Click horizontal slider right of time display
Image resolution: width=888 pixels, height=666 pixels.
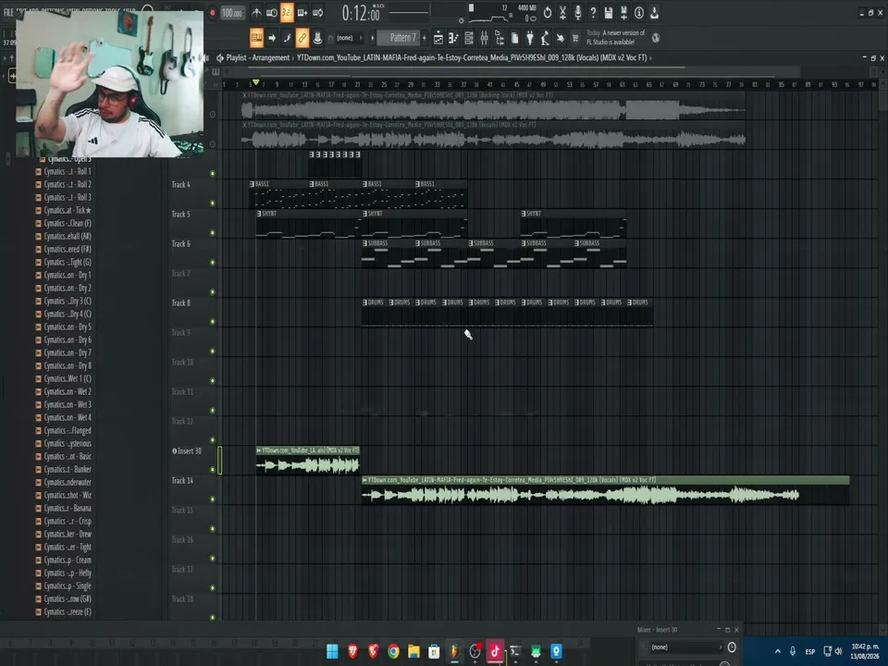coord(409,12)
